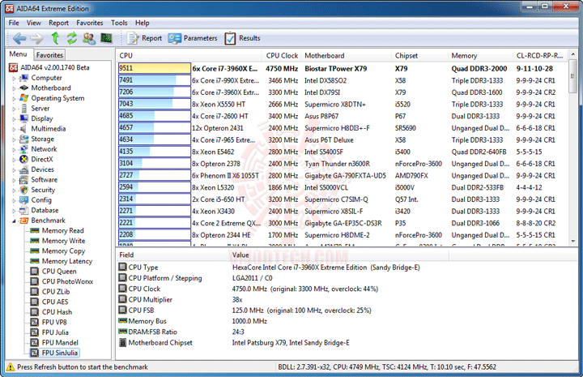
Task: Select Operating System in the tree
Action: [57, 98]
